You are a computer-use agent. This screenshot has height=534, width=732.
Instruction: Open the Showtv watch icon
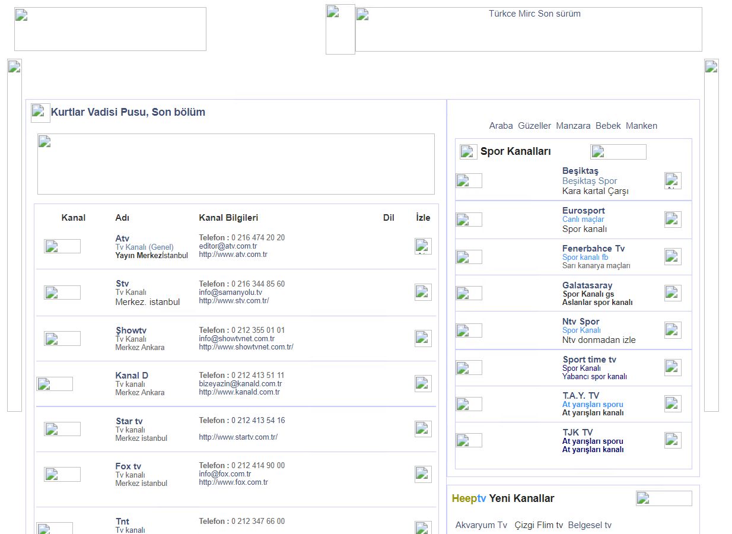423,338
